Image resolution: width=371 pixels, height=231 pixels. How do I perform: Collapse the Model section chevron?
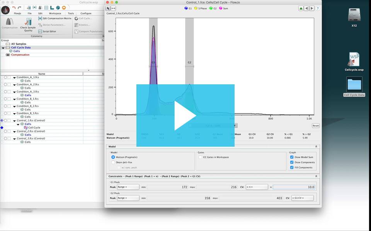(x=316, y=146)
